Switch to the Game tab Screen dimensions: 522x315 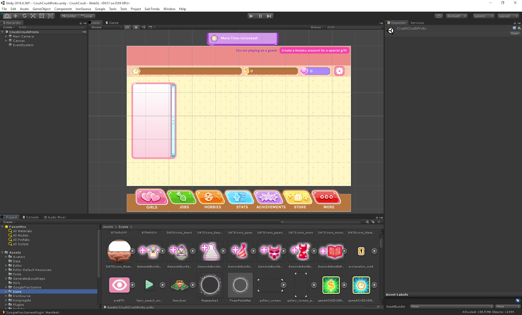click(112, 23)
